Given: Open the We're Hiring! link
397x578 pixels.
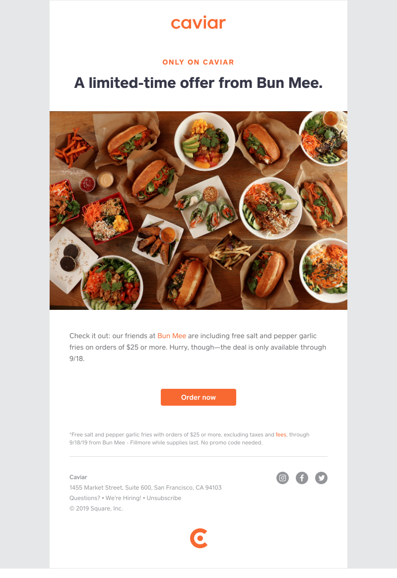Looking at the screenshot, I should point(124,498).
